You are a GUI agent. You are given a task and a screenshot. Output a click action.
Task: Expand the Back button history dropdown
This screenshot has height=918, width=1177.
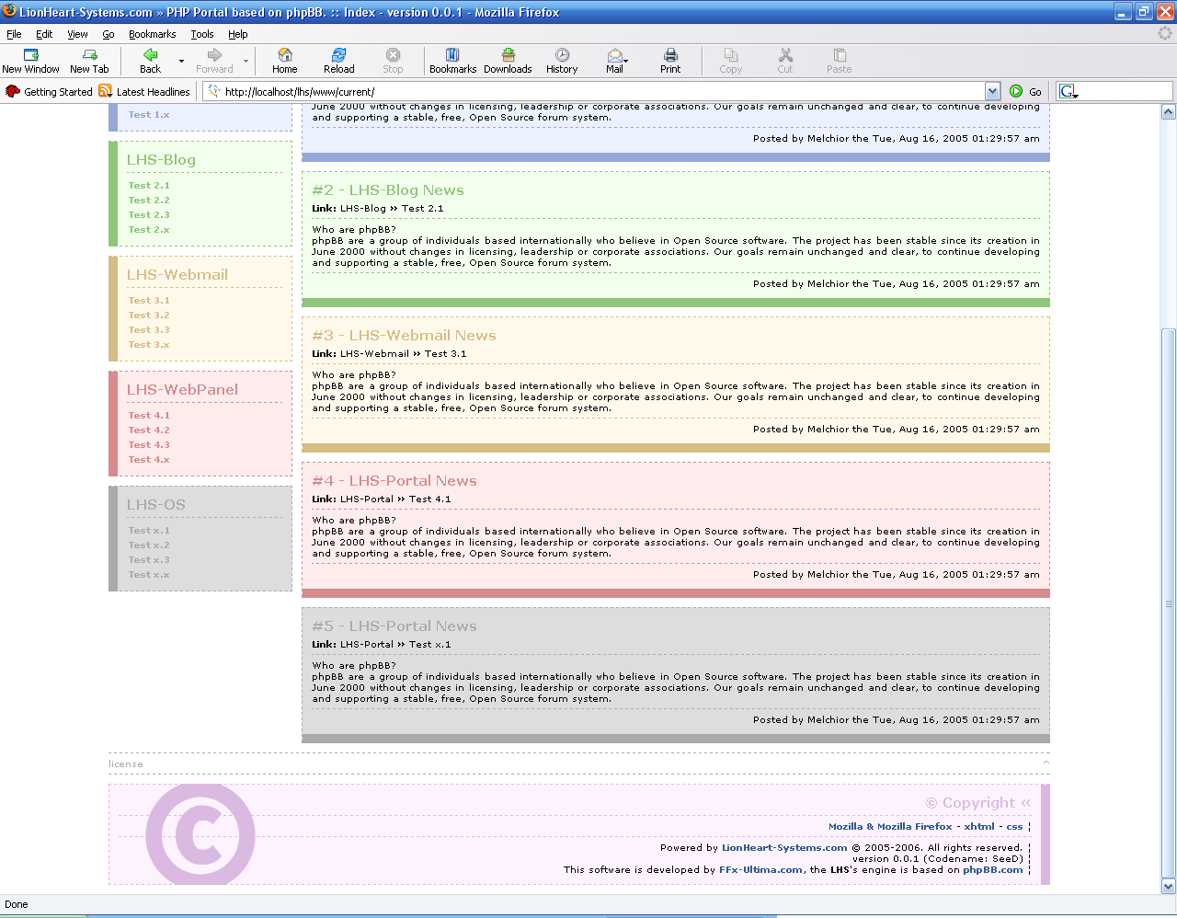181,62
